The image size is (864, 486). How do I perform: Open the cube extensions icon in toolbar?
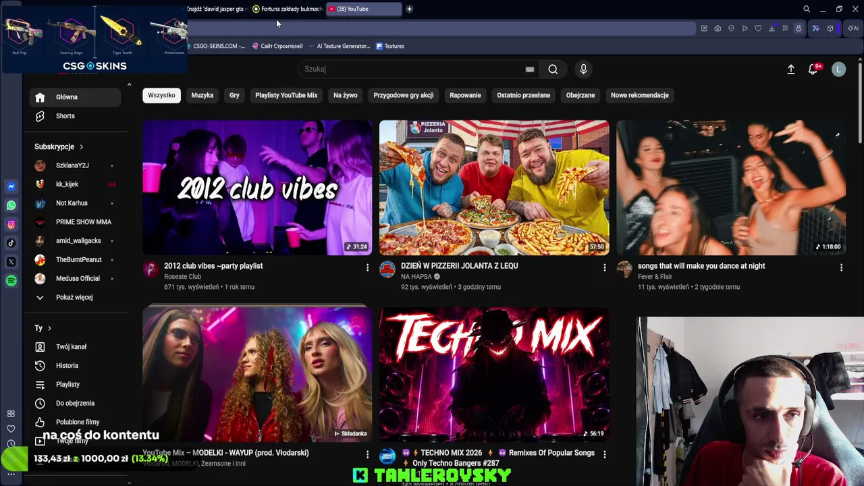pos(830,28)
